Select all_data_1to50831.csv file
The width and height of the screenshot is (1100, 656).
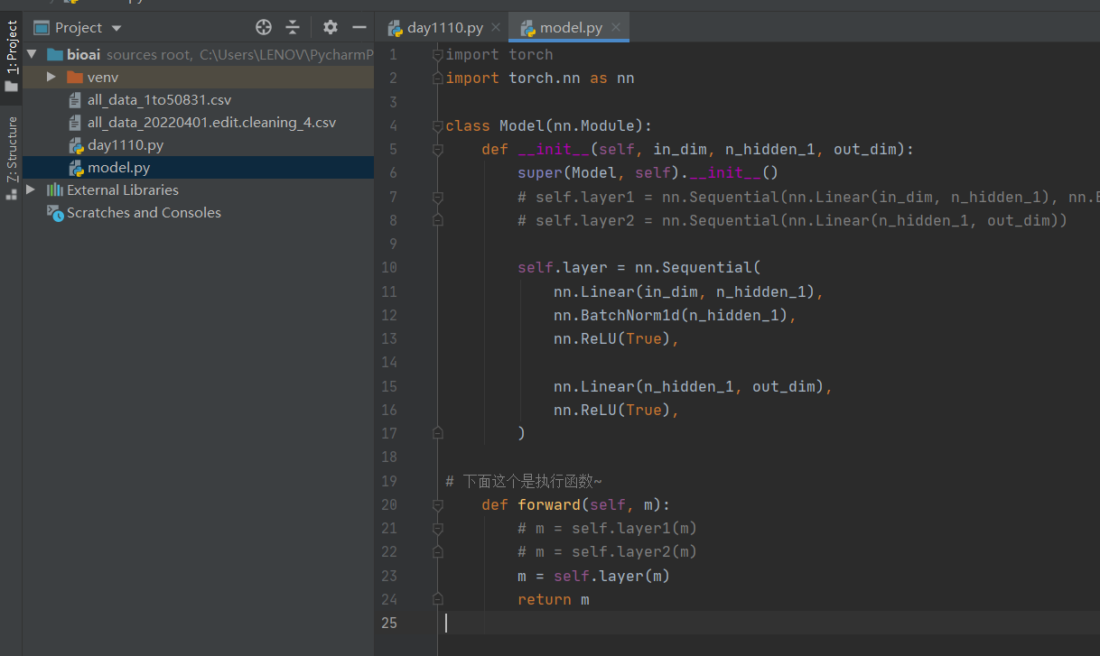(199, 100)
